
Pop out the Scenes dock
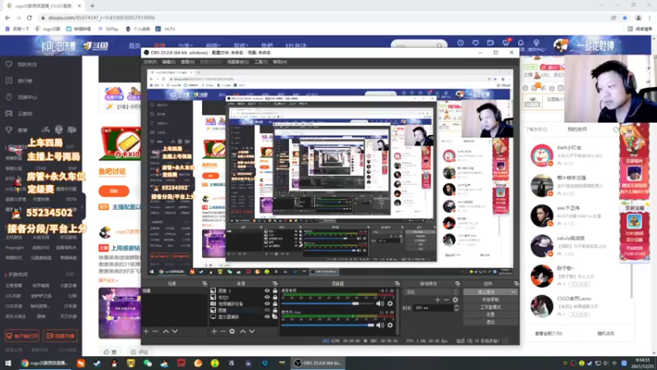[204, 284]
